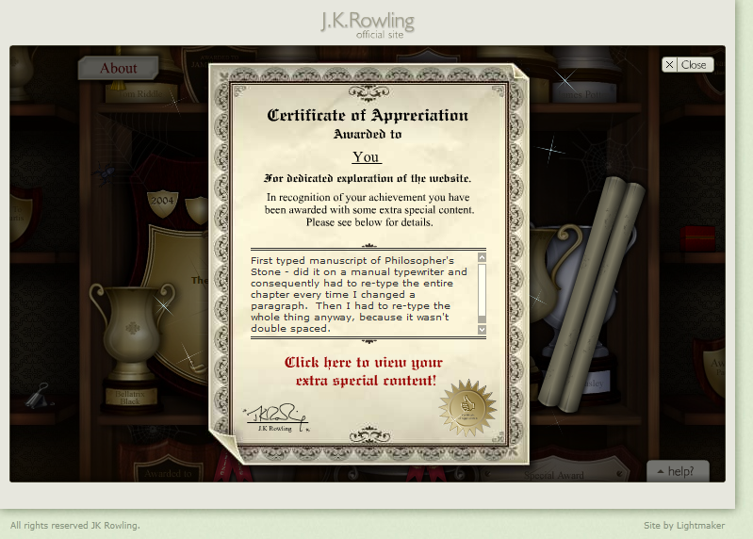Click the 'Certificate of Appreciation' heading
Screen dimensions: 753x539
pos(368,115)
